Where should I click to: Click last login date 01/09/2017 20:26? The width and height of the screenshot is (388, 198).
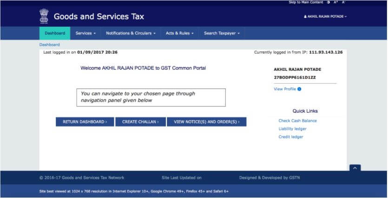point(97,52)
